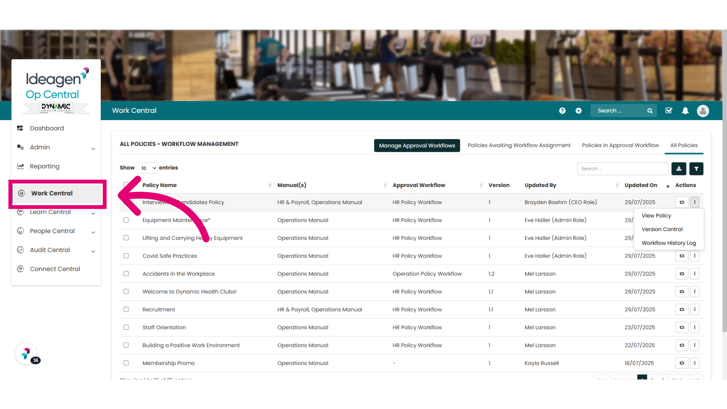Click workflow icon for Staff Orientation row
Image resolution: width=727 pixels, height=409 pixels.
click(682, 327)
